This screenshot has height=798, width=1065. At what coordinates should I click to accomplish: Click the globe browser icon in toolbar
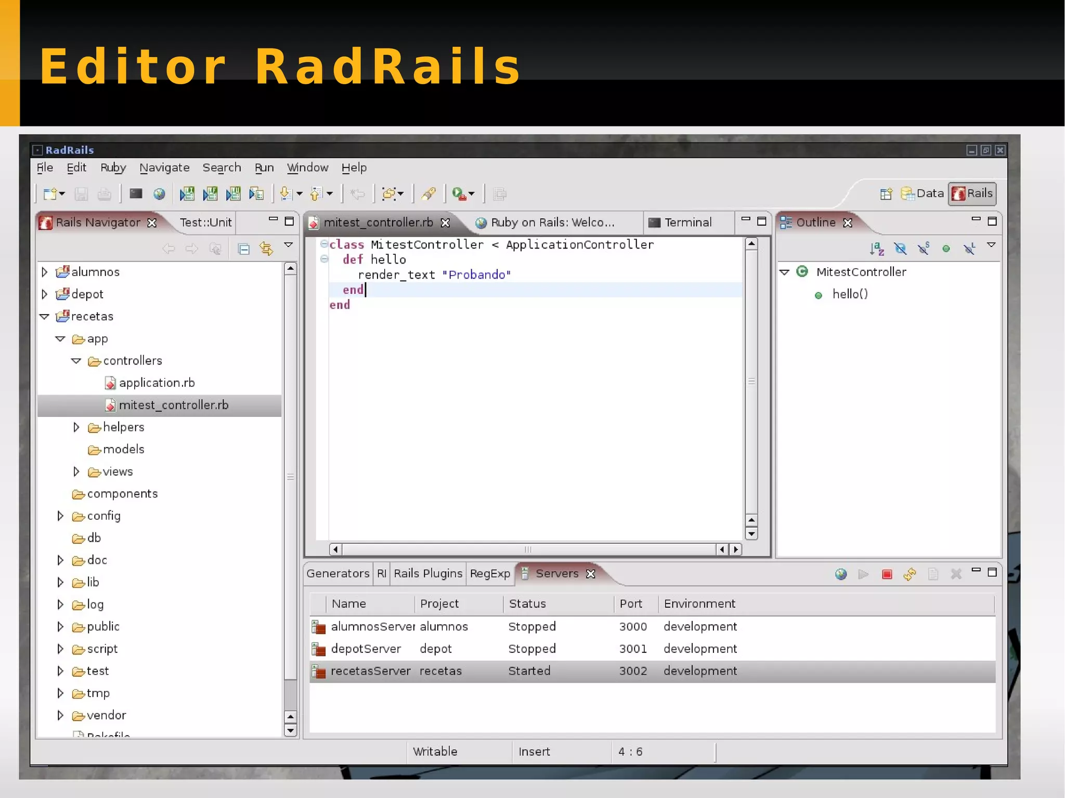coord(159,194)
